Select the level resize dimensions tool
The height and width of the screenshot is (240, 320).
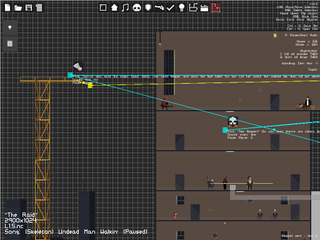click(x=193, y=7)
